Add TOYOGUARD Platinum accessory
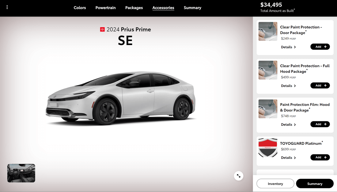337x192 pixels. coord(320,157)
